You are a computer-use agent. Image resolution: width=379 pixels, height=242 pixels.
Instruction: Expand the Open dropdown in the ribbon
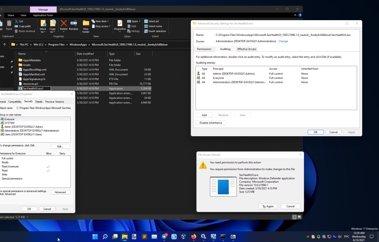pyautogui.click(x=133, y=21)
